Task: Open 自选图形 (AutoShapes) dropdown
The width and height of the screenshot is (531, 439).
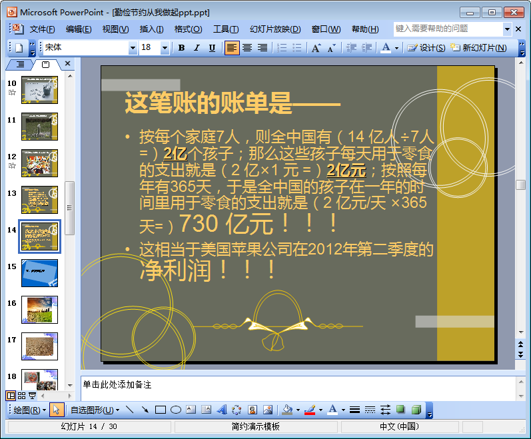Action: click(95, 410)
